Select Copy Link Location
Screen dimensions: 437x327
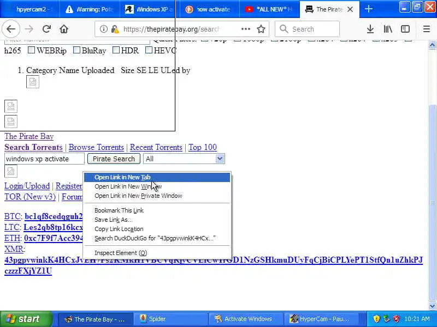[157, 229]
